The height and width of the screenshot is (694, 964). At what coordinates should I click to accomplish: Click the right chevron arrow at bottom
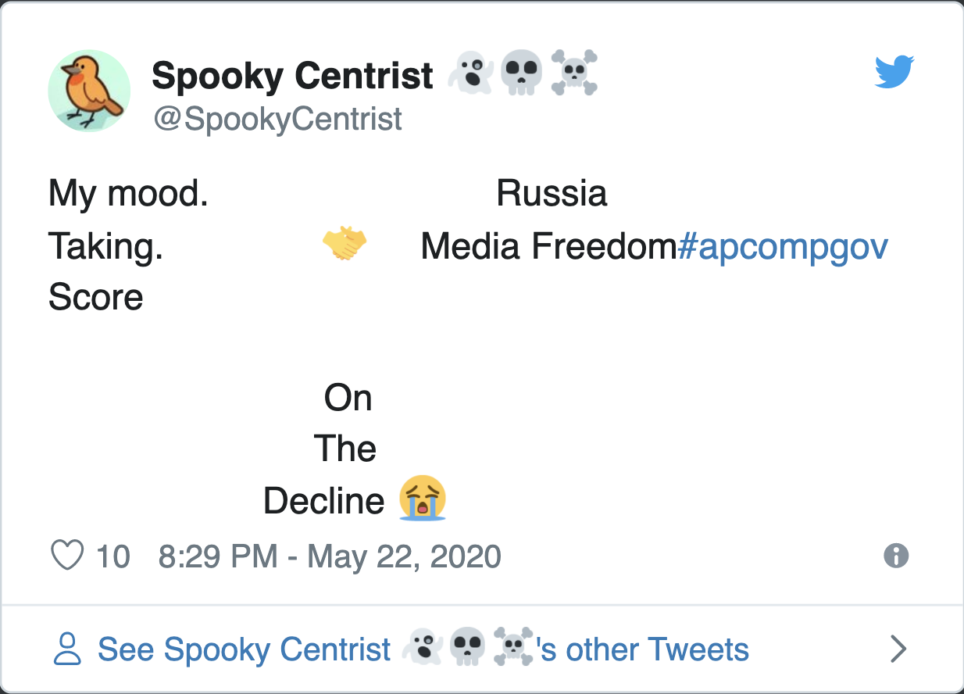[x=899, y=649]
